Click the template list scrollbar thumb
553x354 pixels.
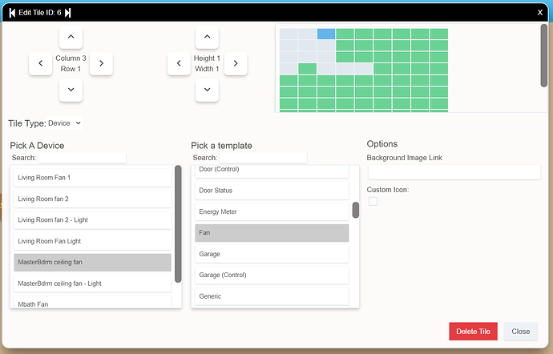coord(356,210)
